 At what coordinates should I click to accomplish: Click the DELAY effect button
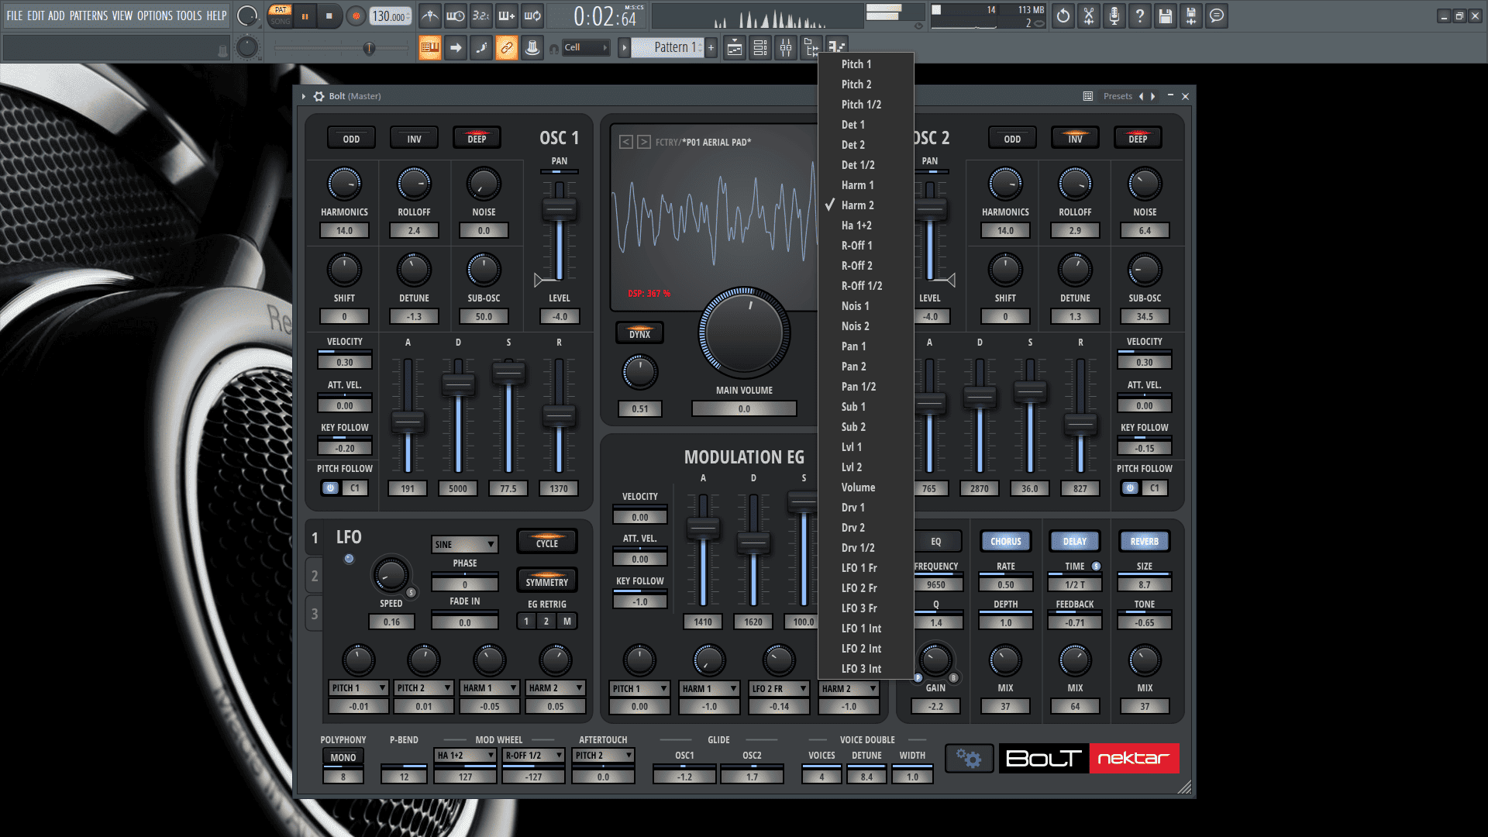(x=1075, y=542)
